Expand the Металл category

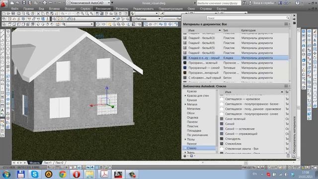(x=185, y=104)
